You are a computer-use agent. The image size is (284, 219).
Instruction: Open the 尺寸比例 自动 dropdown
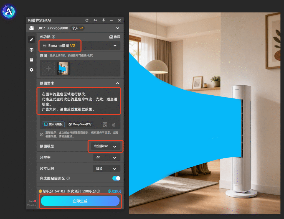click(107, 169)
